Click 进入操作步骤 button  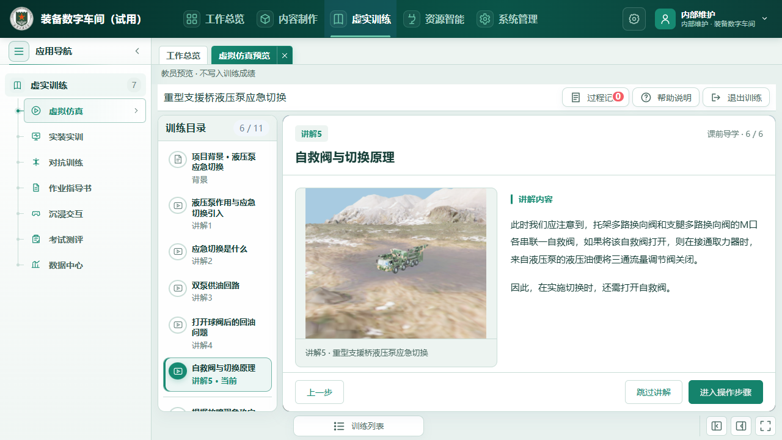click(726, 392)
